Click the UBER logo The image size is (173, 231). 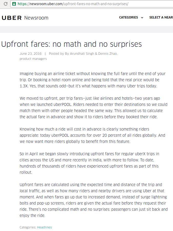tap(12, 18)
